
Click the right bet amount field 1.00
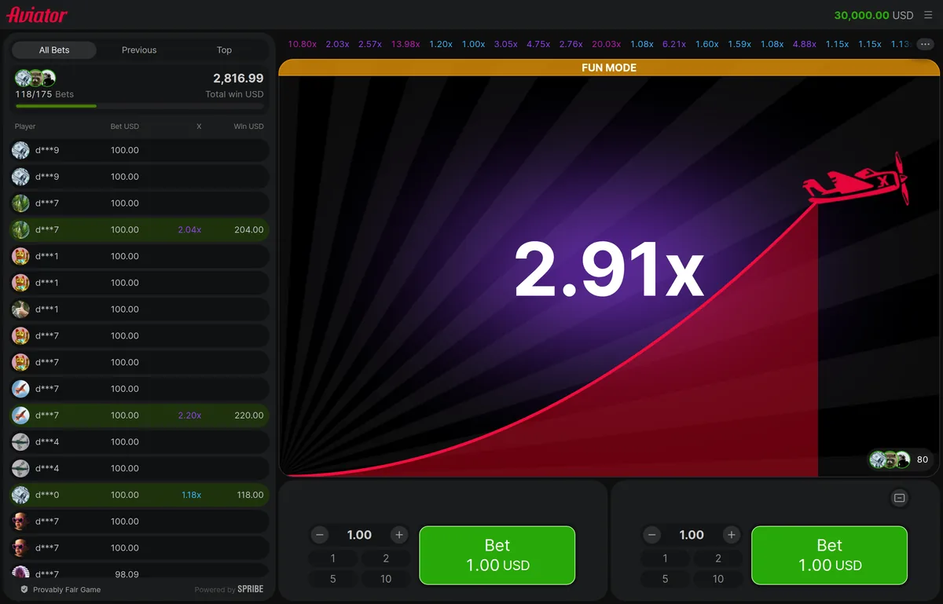pos(692,535)
